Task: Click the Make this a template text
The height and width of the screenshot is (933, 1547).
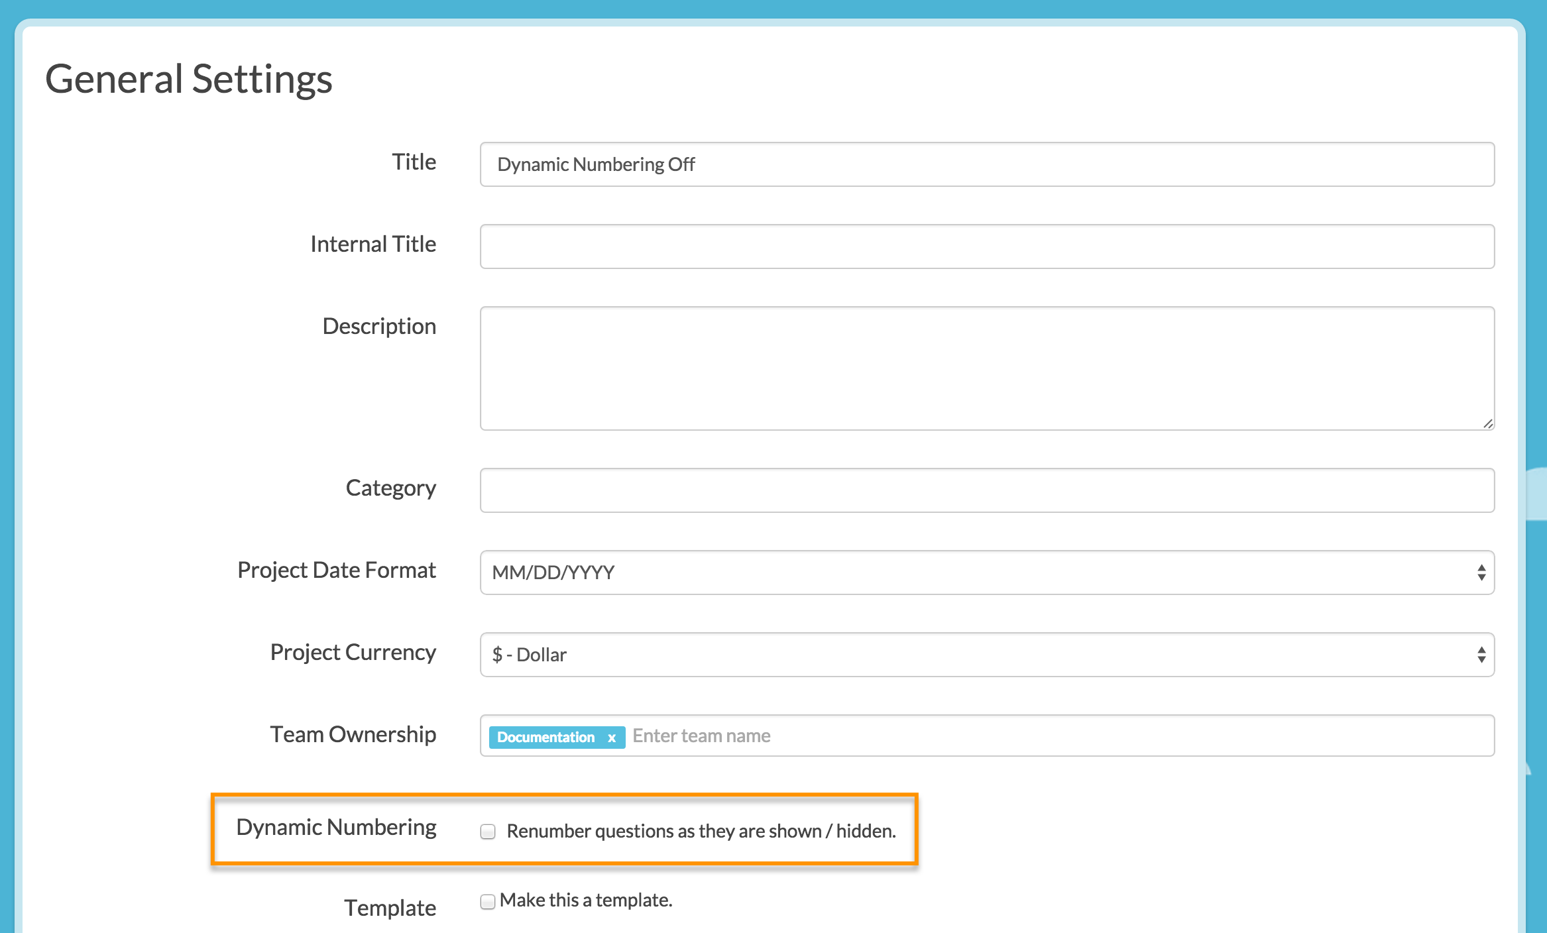Action: [x=586, y=901]
